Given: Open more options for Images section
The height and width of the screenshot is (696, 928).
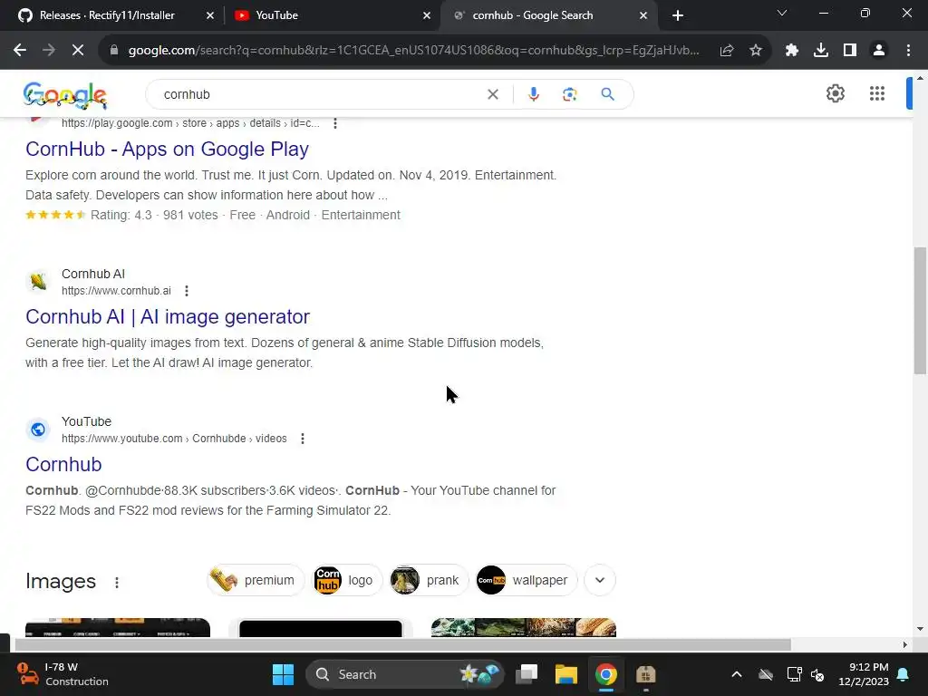Looking at the screenshot, I should pos(117,583).
